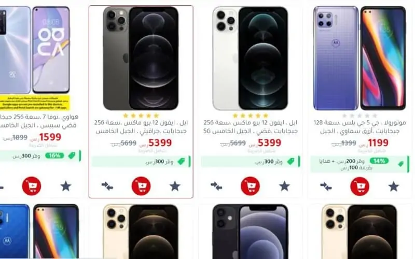This screenshot has width=415, height=259.
Task: Add Huawei Nova 7 to cart
Action: (32, 186)
